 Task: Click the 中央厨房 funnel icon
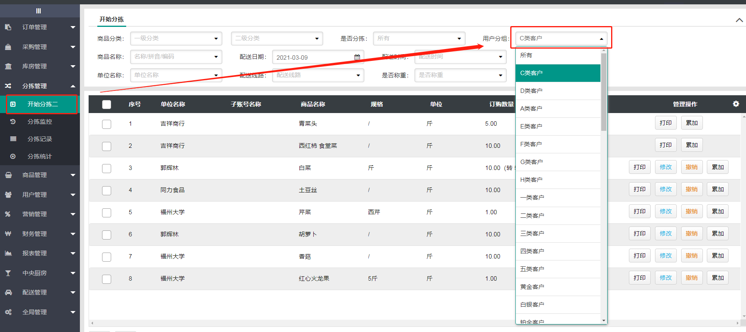point(8,273)
